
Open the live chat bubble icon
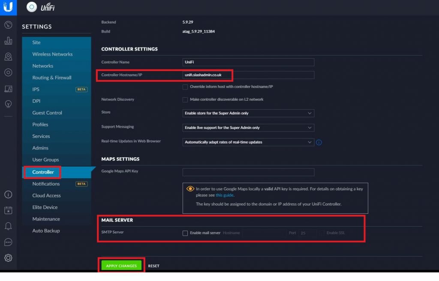point(8,242)
